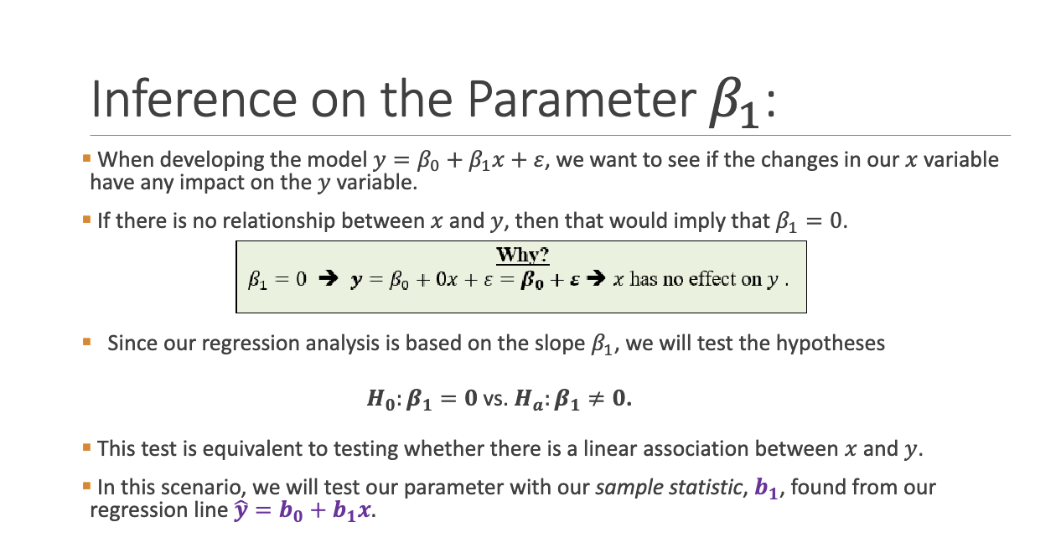Click the italic "sample statistic" text
Image resolution: width=1061 pixels, height=548 pixels.
pyautogui.click(x=668, y=487)
